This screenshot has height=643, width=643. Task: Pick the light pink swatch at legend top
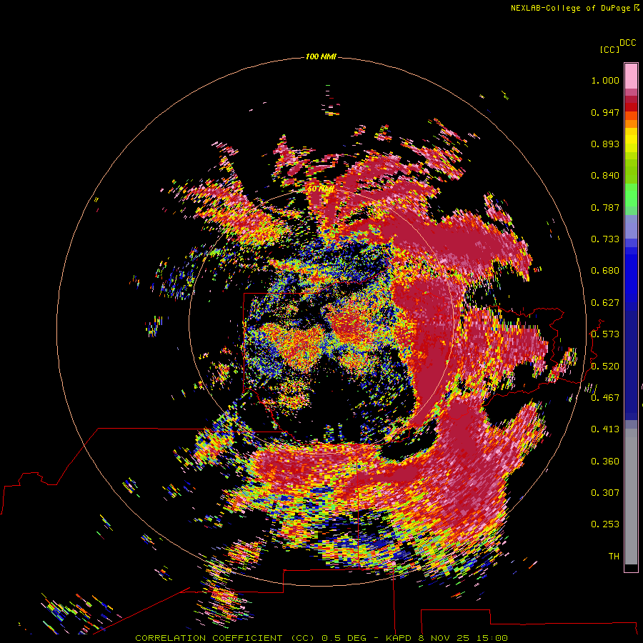[631, 76]
